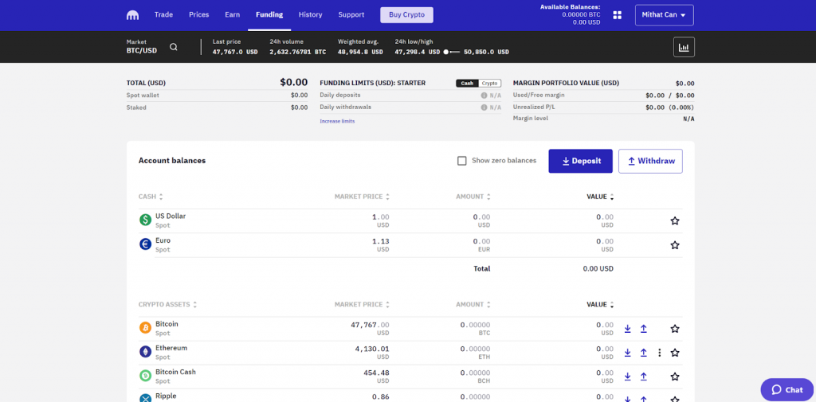This screenshot has width=816, height=402.
Task: Click Bitcoin row deposit arrow icon
Action: (628, 329)
